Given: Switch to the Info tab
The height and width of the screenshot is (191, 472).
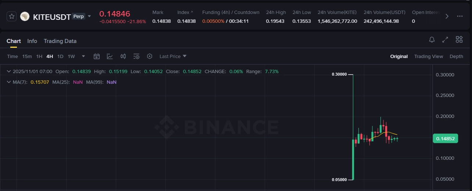Looking at the screenshot, I should tap(32, 41).
